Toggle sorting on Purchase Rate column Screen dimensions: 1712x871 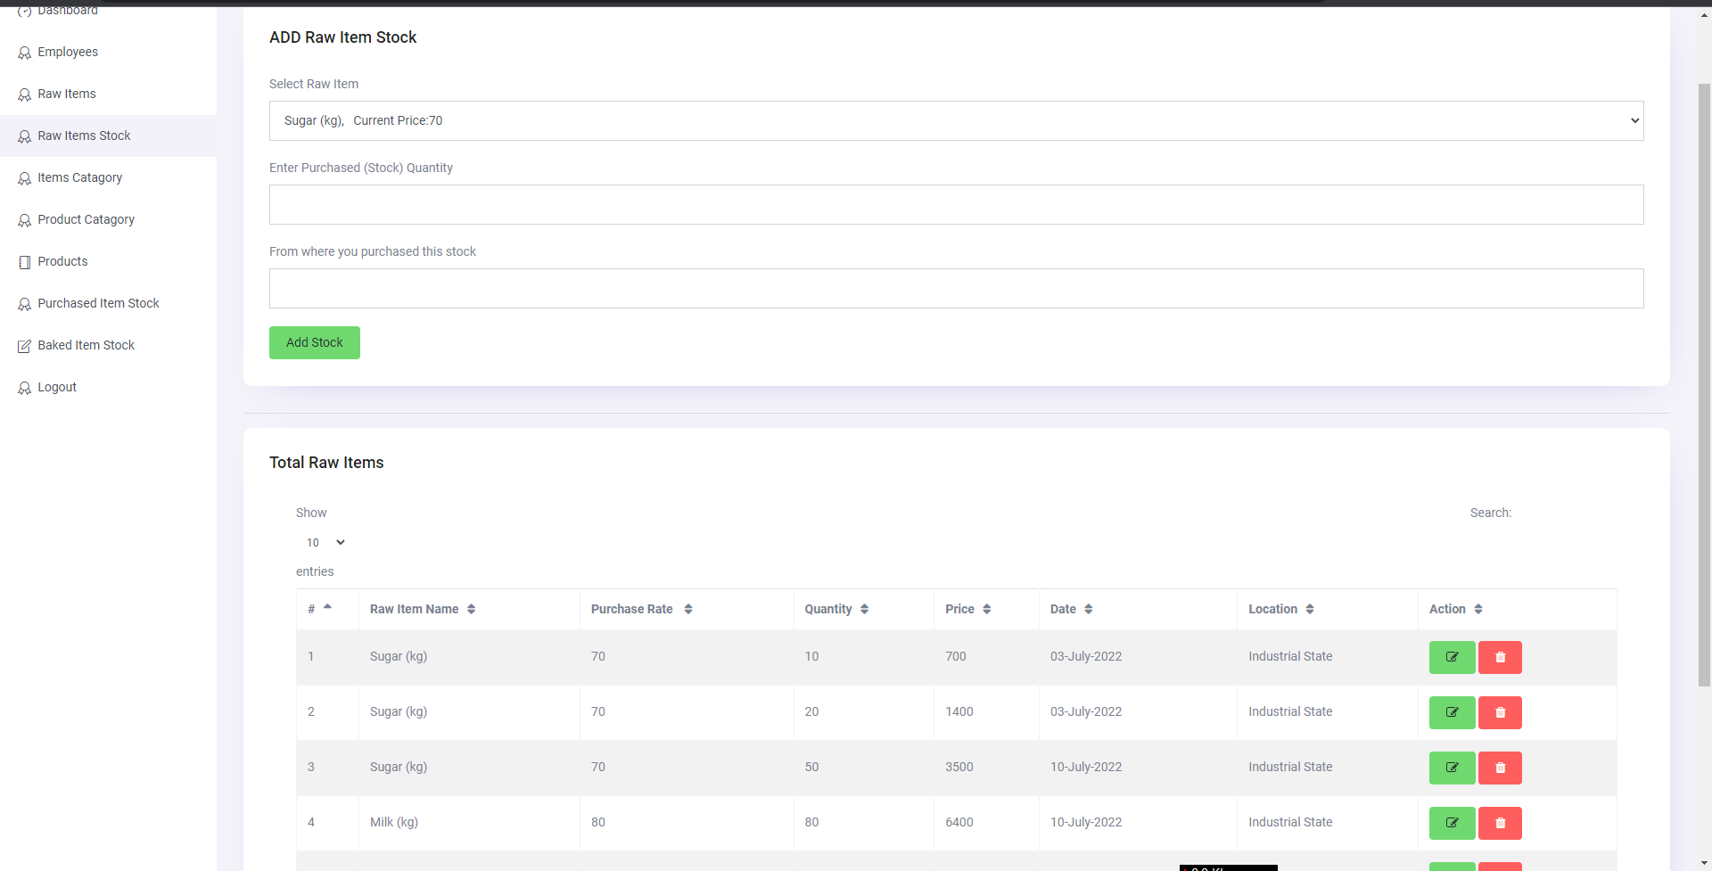687,609
